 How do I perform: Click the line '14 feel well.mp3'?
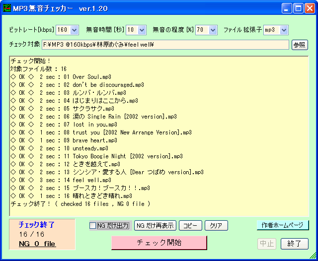61,180
